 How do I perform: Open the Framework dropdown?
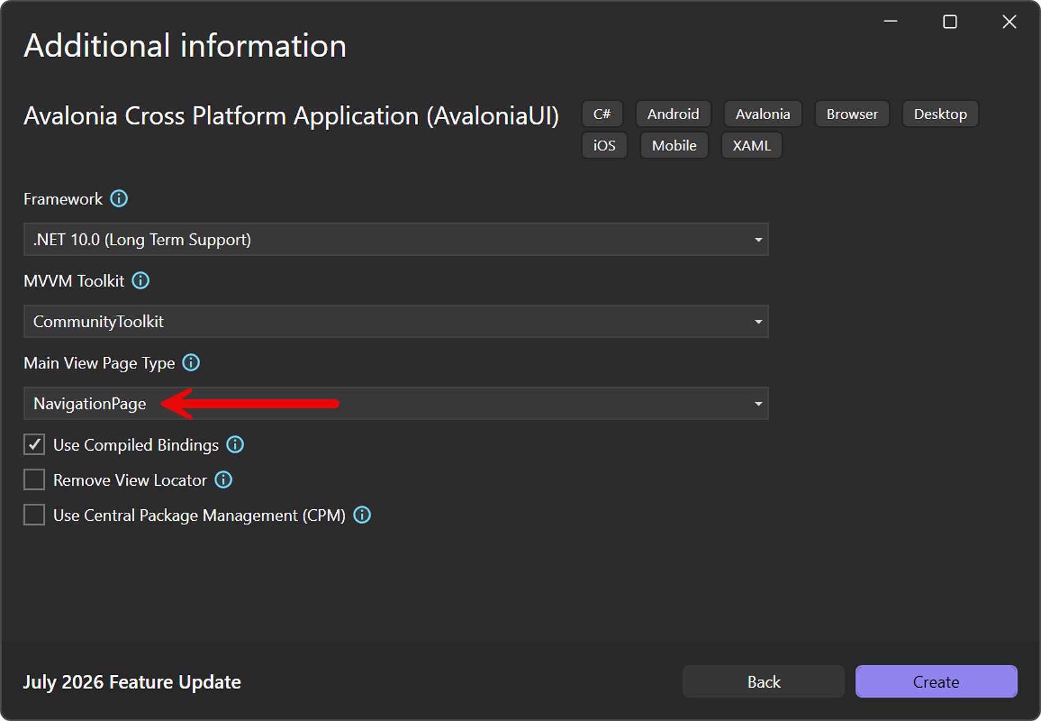point(396,240)
